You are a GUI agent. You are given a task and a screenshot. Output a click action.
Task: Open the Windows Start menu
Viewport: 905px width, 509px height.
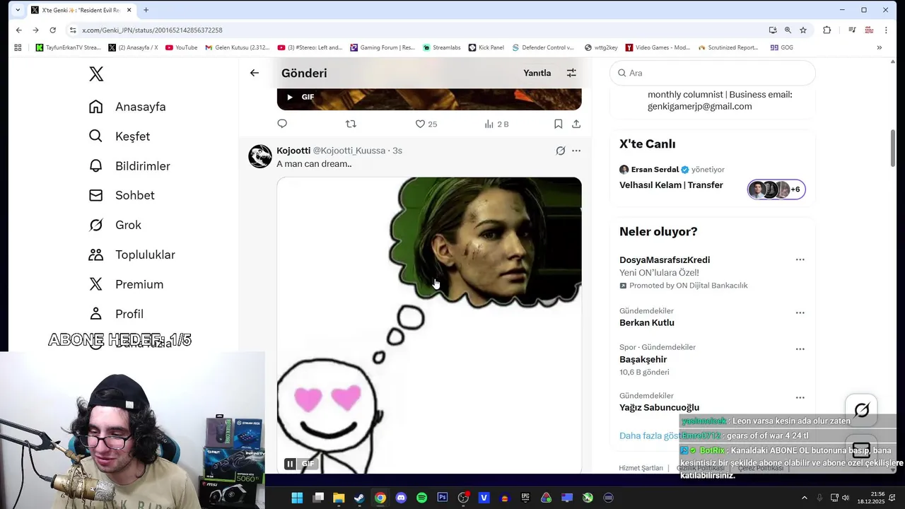297,498
